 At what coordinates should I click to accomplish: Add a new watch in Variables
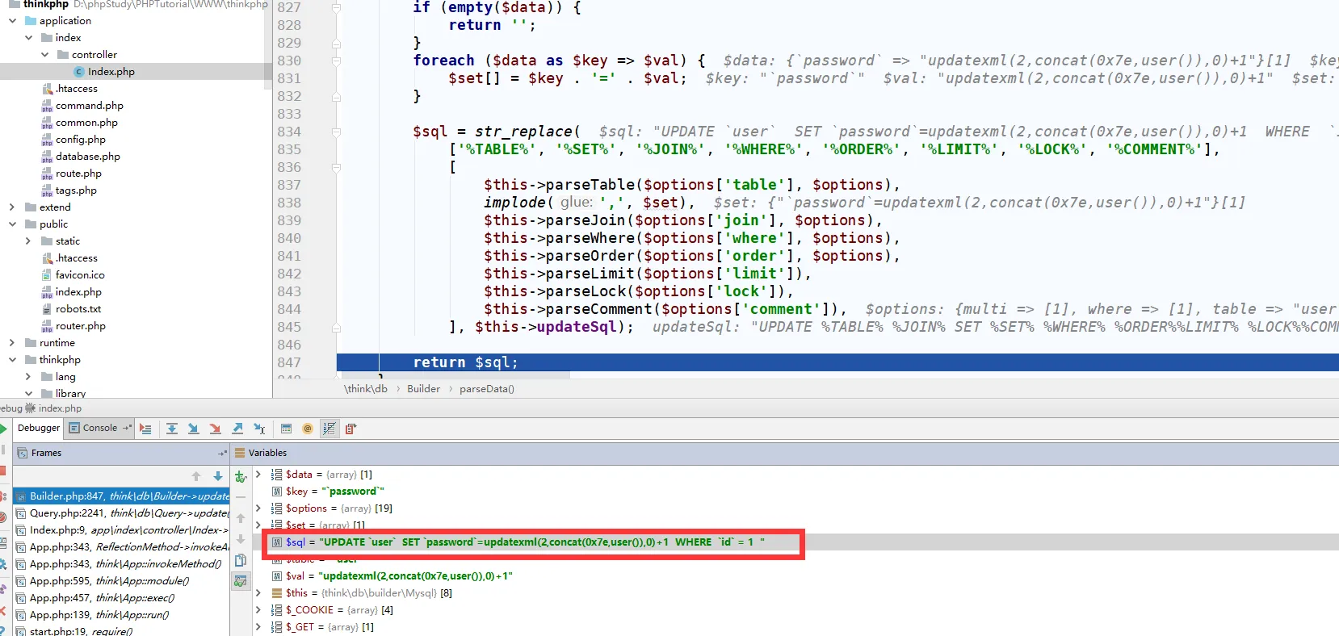(241, 476)
